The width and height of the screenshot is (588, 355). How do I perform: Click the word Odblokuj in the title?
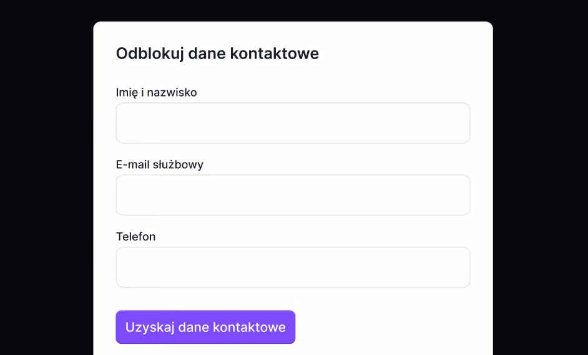[x=150, y=54]
